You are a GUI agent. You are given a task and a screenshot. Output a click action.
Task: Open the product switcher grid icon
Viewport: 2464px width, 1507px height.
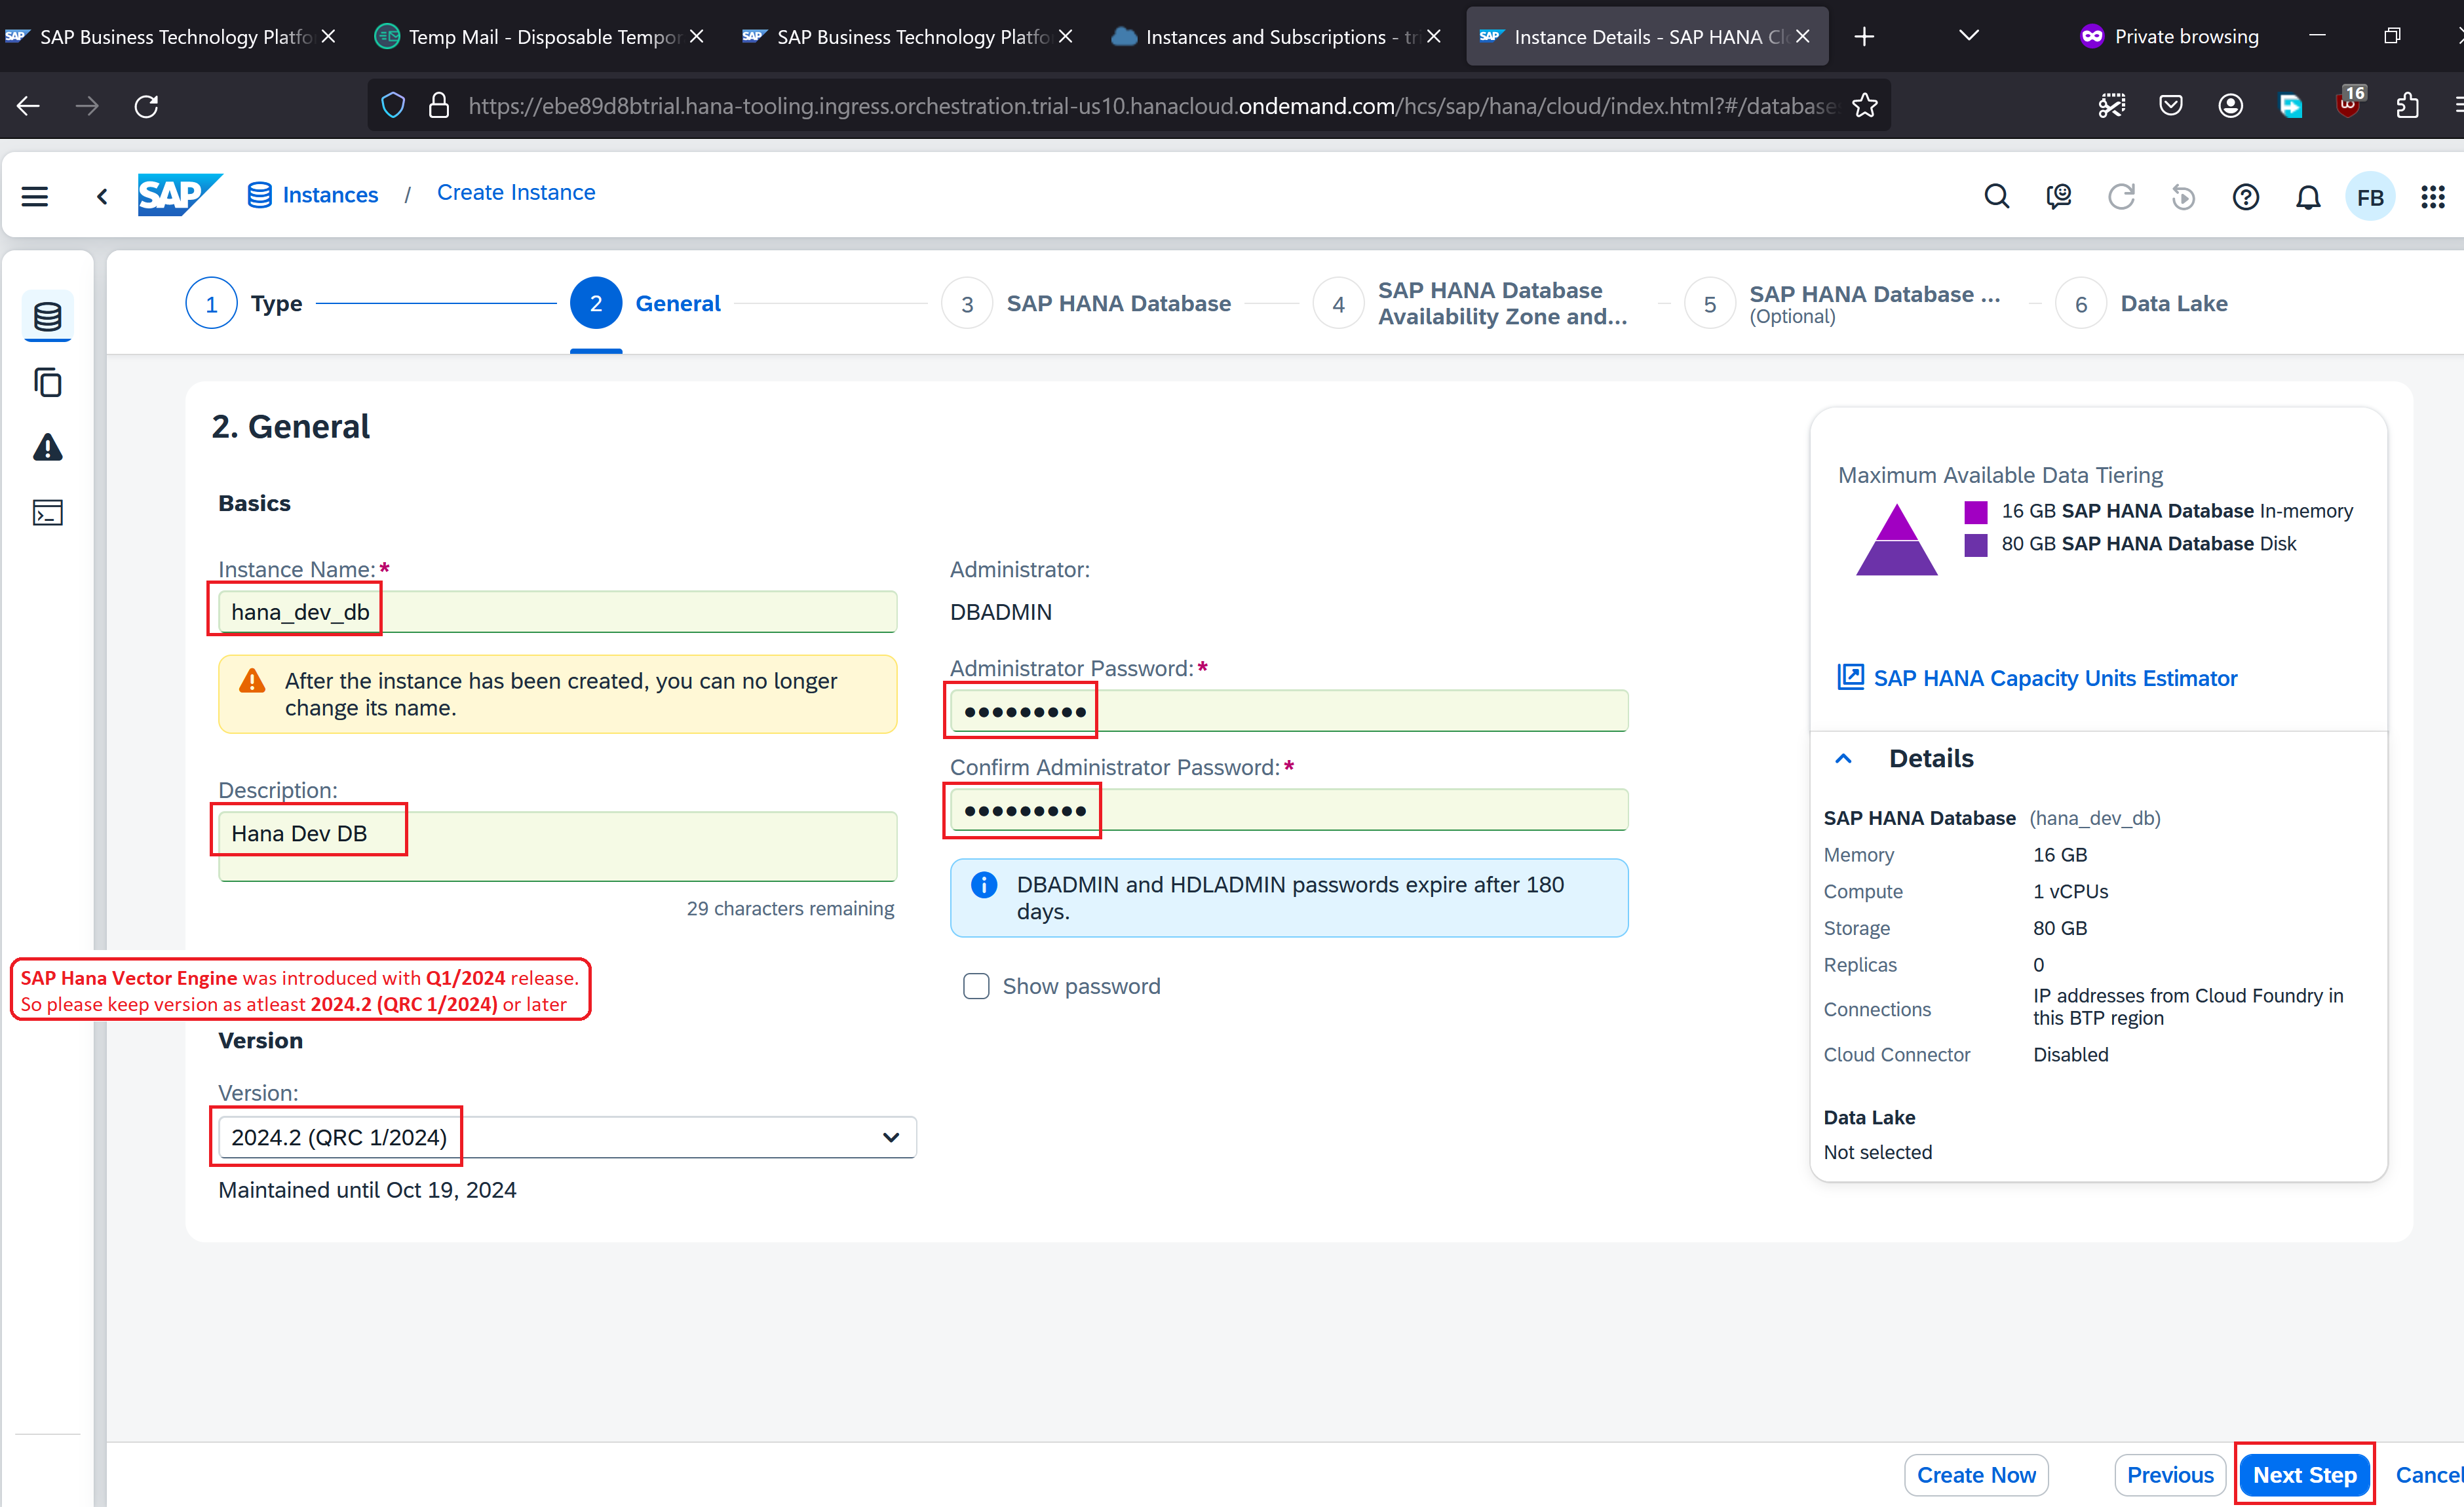(x=2432, y=196)
